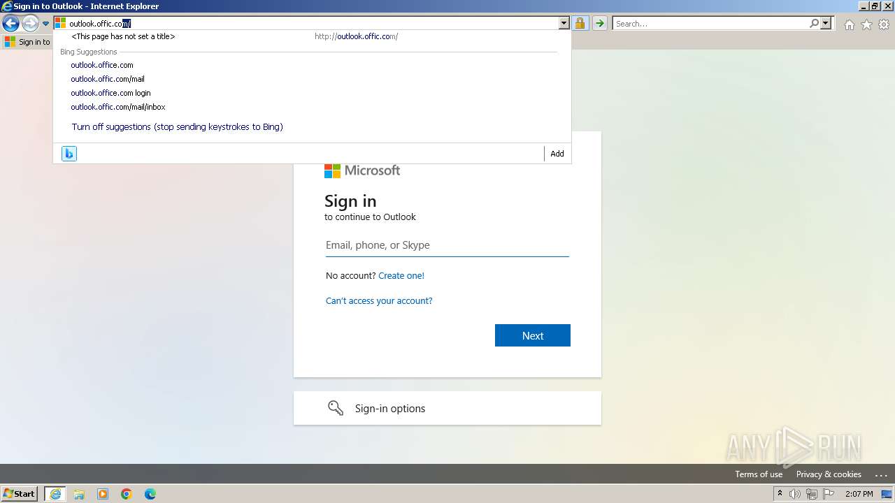Click the key icon beside Sign-in options

[336, 408]
